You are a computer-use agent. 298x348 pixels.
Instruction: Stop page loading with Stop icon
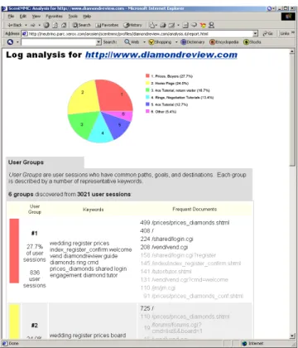click(46, 25)
